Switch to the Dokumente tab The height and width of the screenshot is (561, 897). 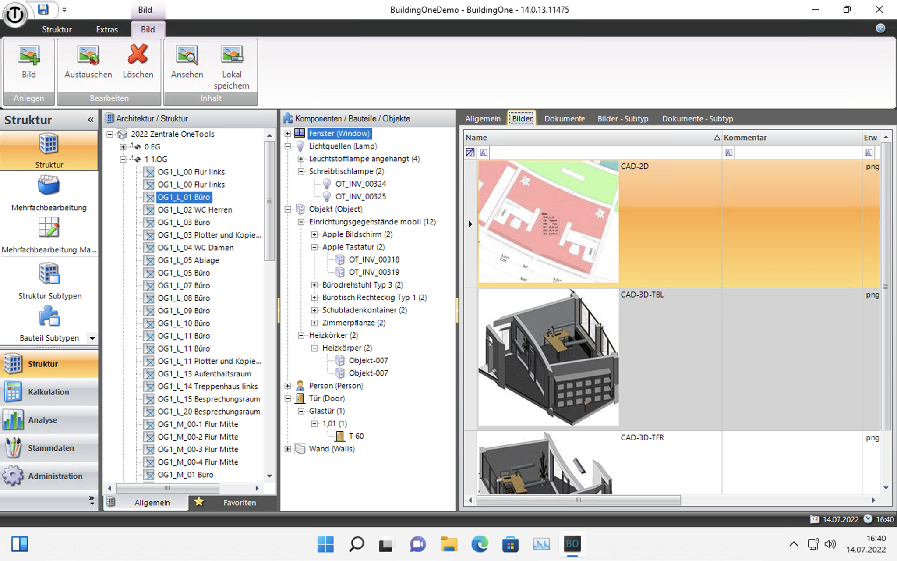pyautogui.click(x=564, y=118)
